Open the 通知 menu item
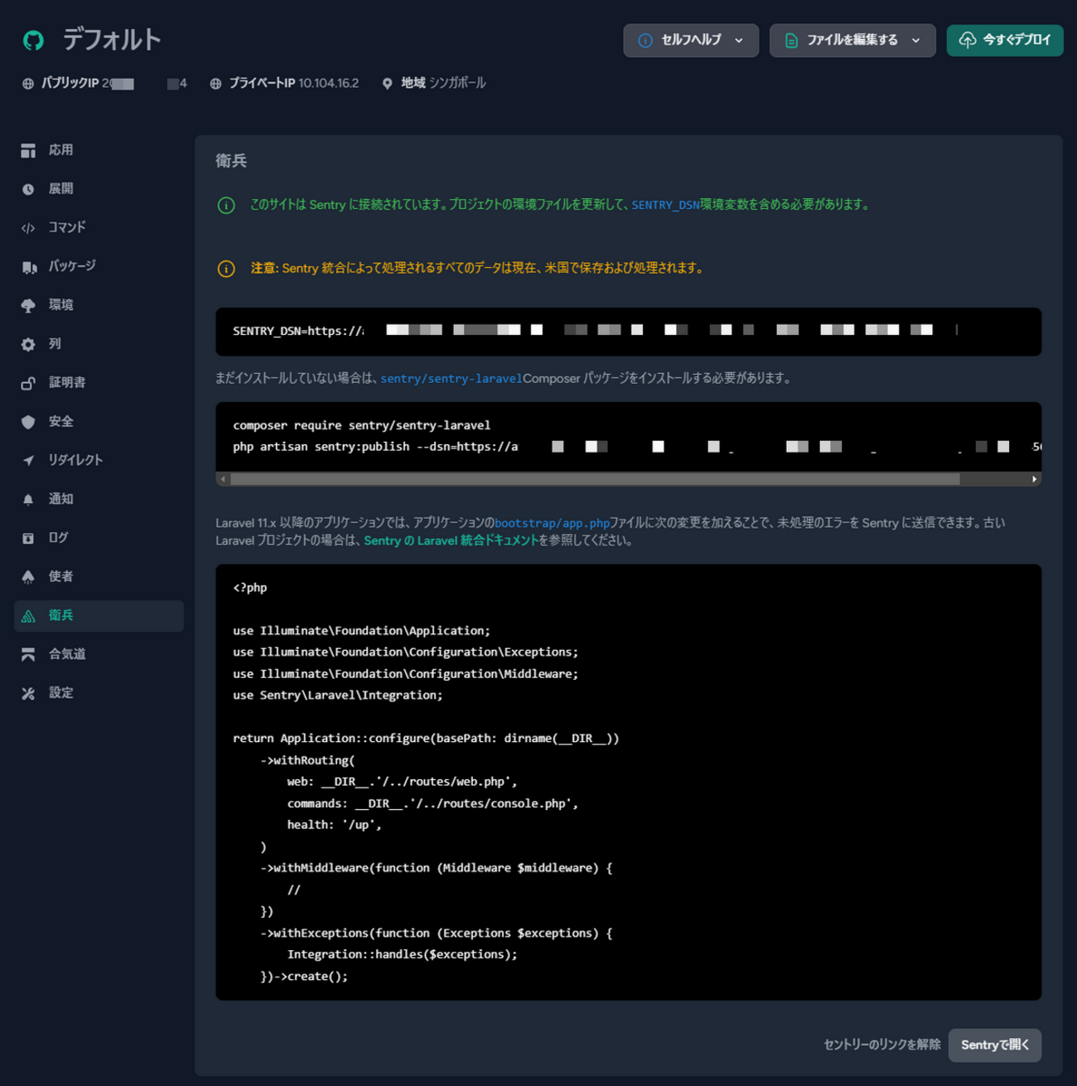The width and height of the screenshot is (1077, 1086). click(99, 499)
